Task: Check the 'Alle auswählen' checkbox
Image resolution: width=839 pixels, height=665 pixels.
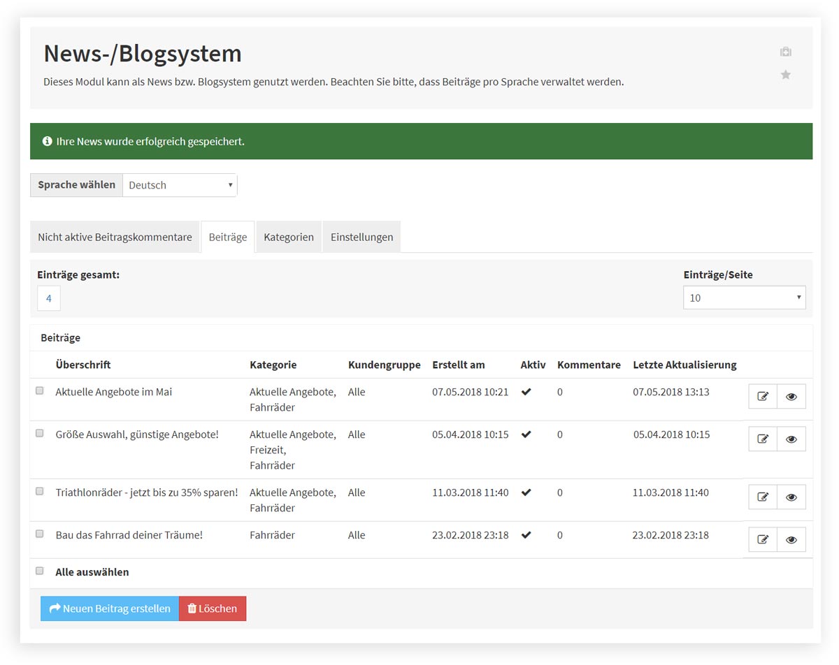Action: click(40, 571)
